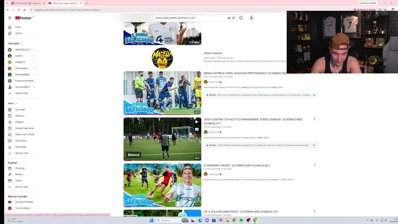398x224 pixels.
Task: Open the on-screen keyboard in search box
Action: coord(229,18)
